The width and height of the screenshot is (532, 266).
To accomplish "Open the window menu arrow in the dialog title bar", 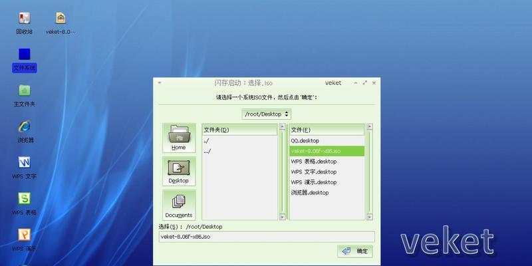I will point(160,82).
